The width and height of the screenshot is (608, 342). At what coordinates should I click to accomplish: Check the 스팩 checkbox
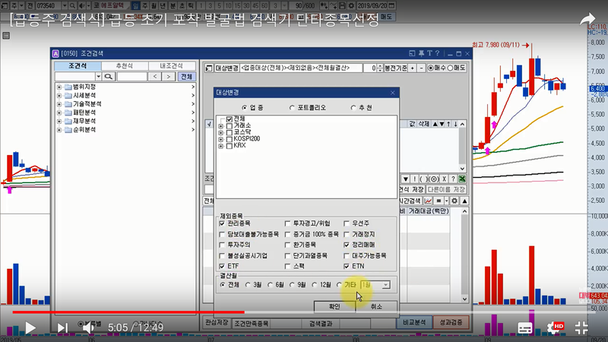288,267
